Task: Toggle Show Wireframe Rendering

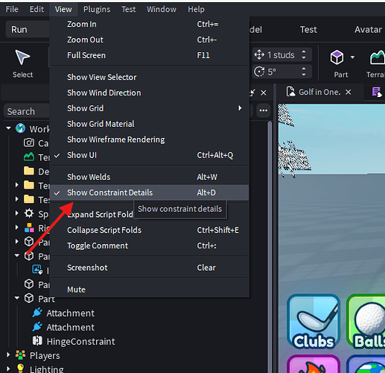Action: coord(150,140)
